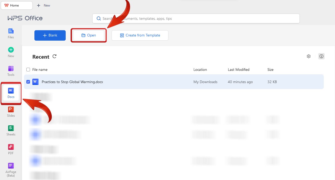
Task: Select Sheets in the sidebar
Action: (x=11, y=131)
